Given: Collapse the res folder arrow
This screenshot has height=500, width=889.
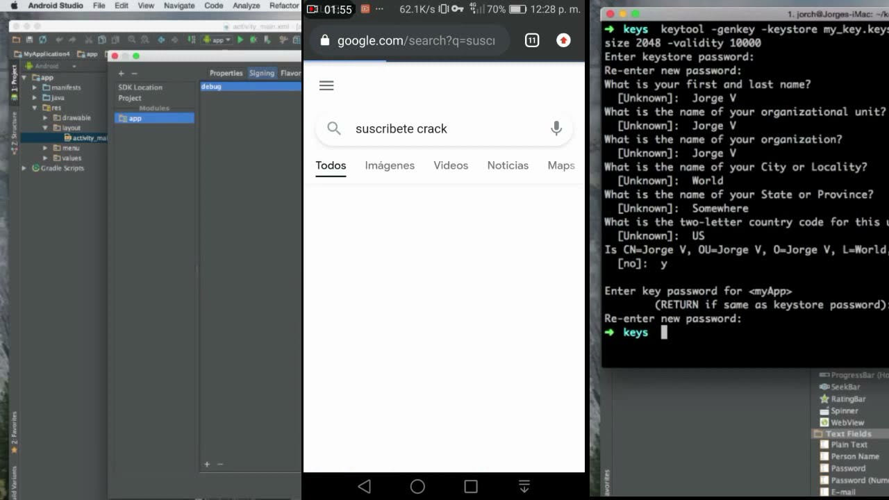Looking at the screenshot, I should [35, 108].
